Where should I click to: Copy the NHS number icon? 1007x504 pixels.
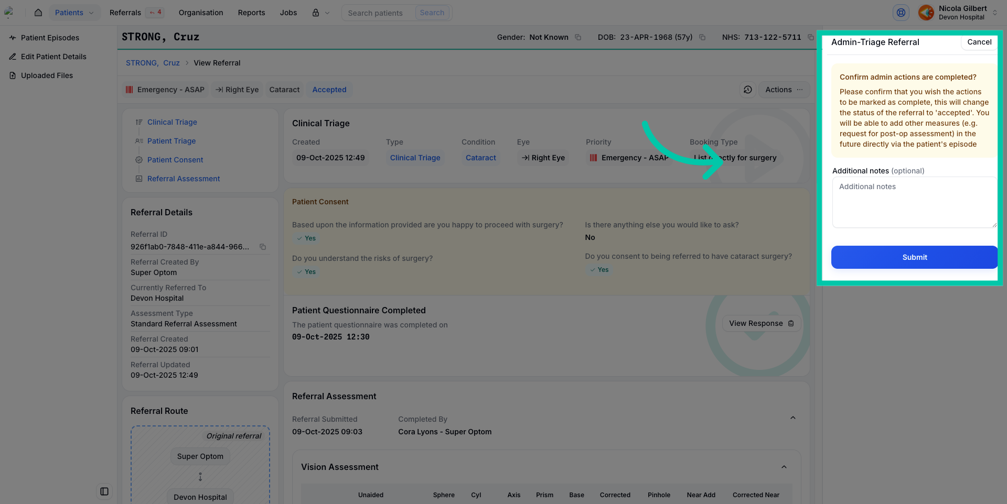coord(810,37)
